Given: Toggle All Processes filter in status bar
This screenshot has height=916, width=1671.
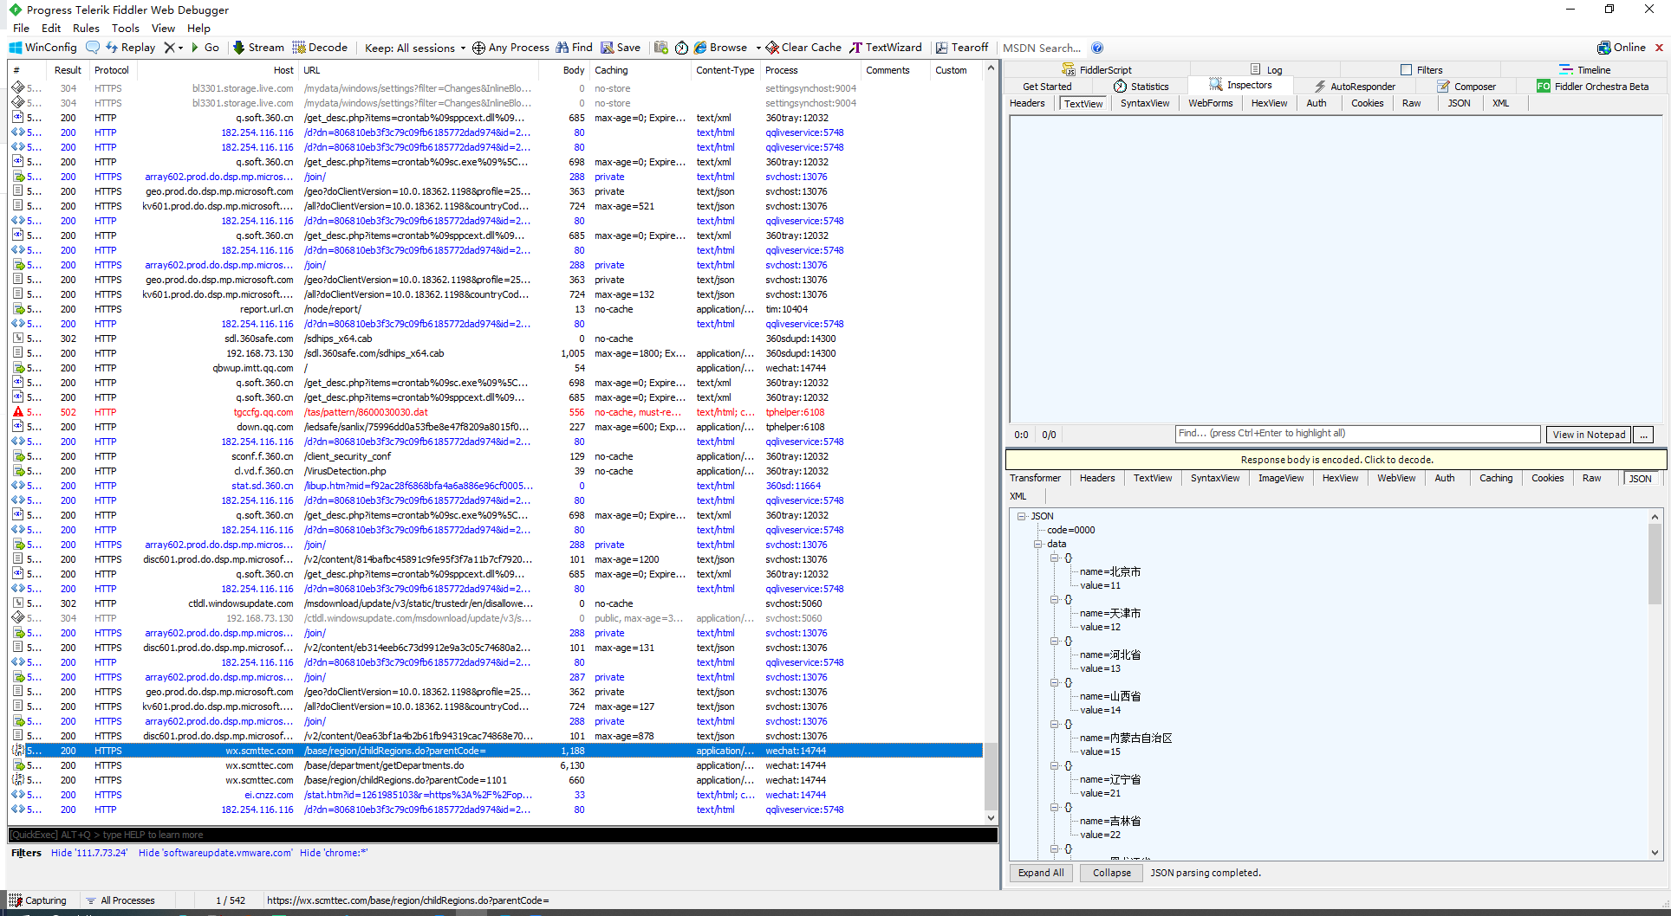Looking at the screenshot, I should pos(120,900).
